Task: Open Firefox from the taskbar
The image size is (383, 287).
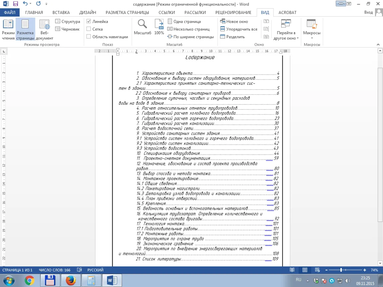Action: tap(70, 281)
